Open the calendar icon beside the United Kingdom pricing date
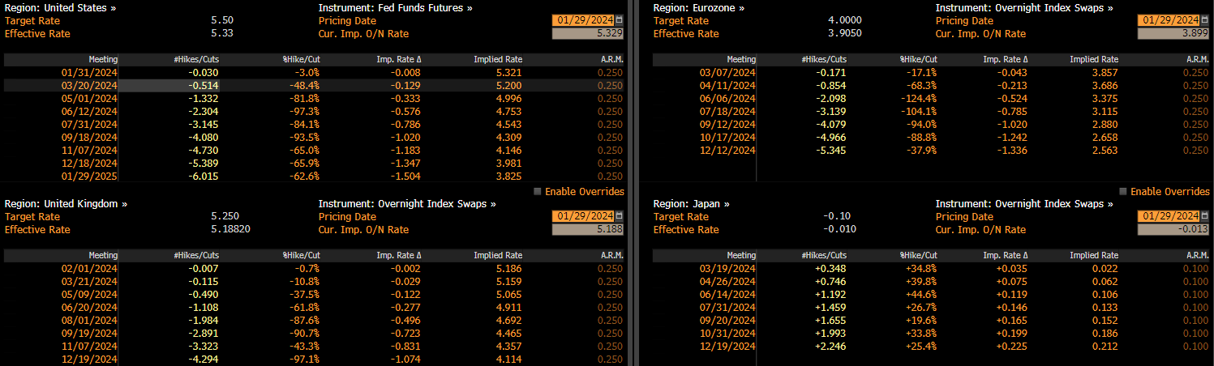Image resolution: width=1214 pixels, height=366 pixels. click(620, 216)
